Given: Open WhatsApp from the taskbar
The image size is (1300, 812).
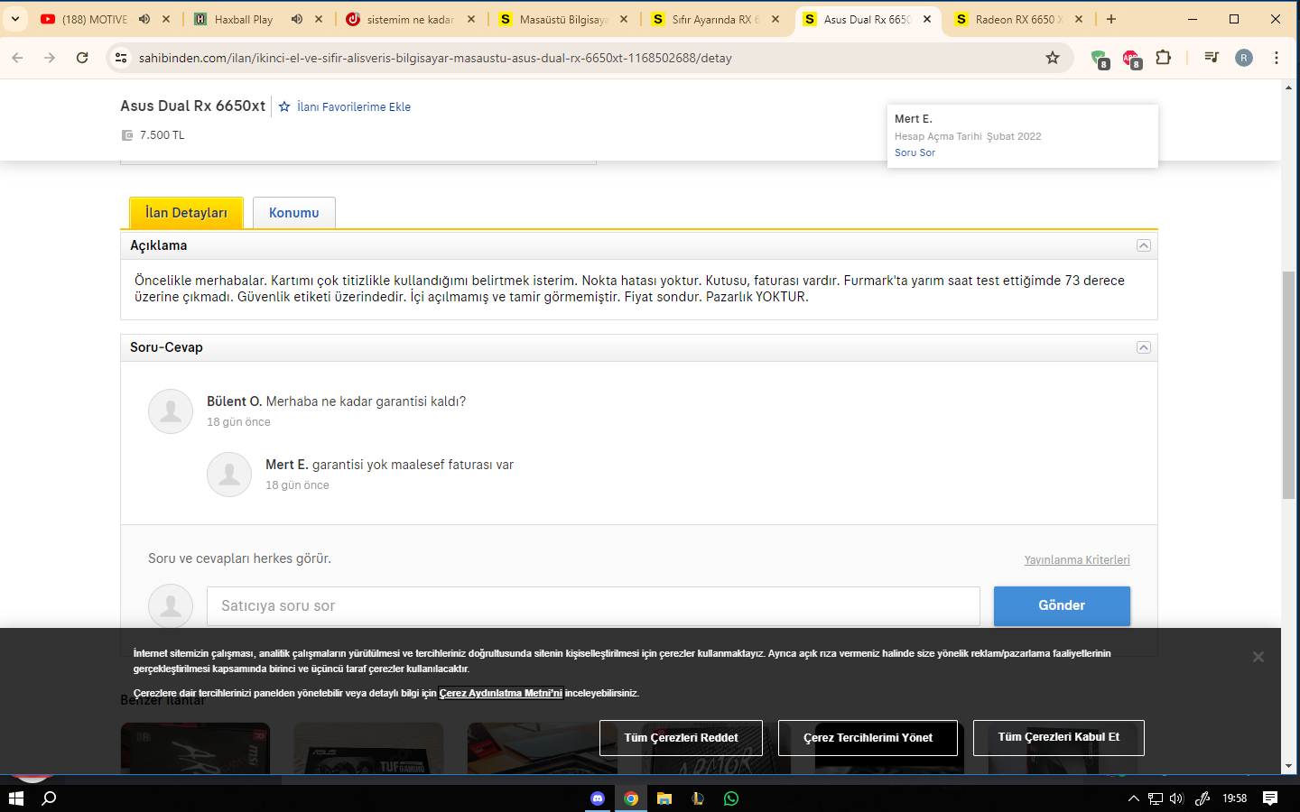Looking at the screenshot, I should click(731, 798).
